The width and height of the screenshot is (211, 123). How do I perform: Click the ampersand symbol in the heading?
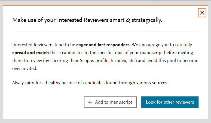[128, 20]
